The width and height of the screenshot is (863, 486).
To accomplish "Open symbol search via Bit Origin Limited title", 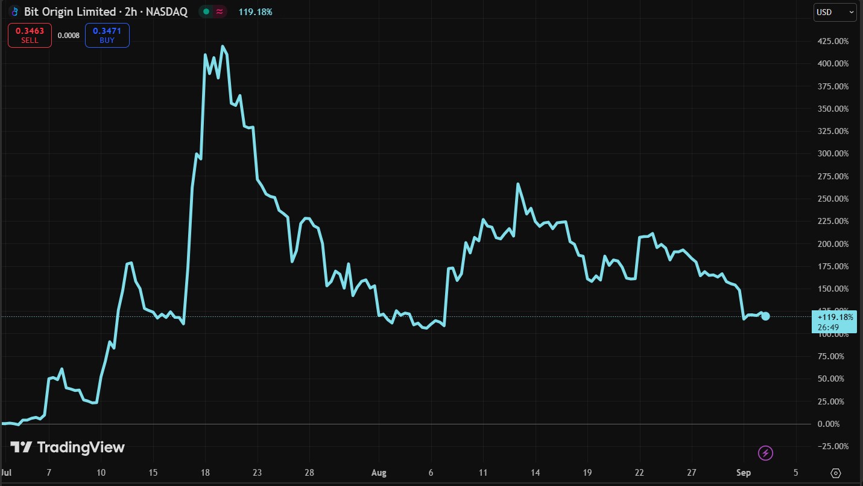I will pos(106,11).
